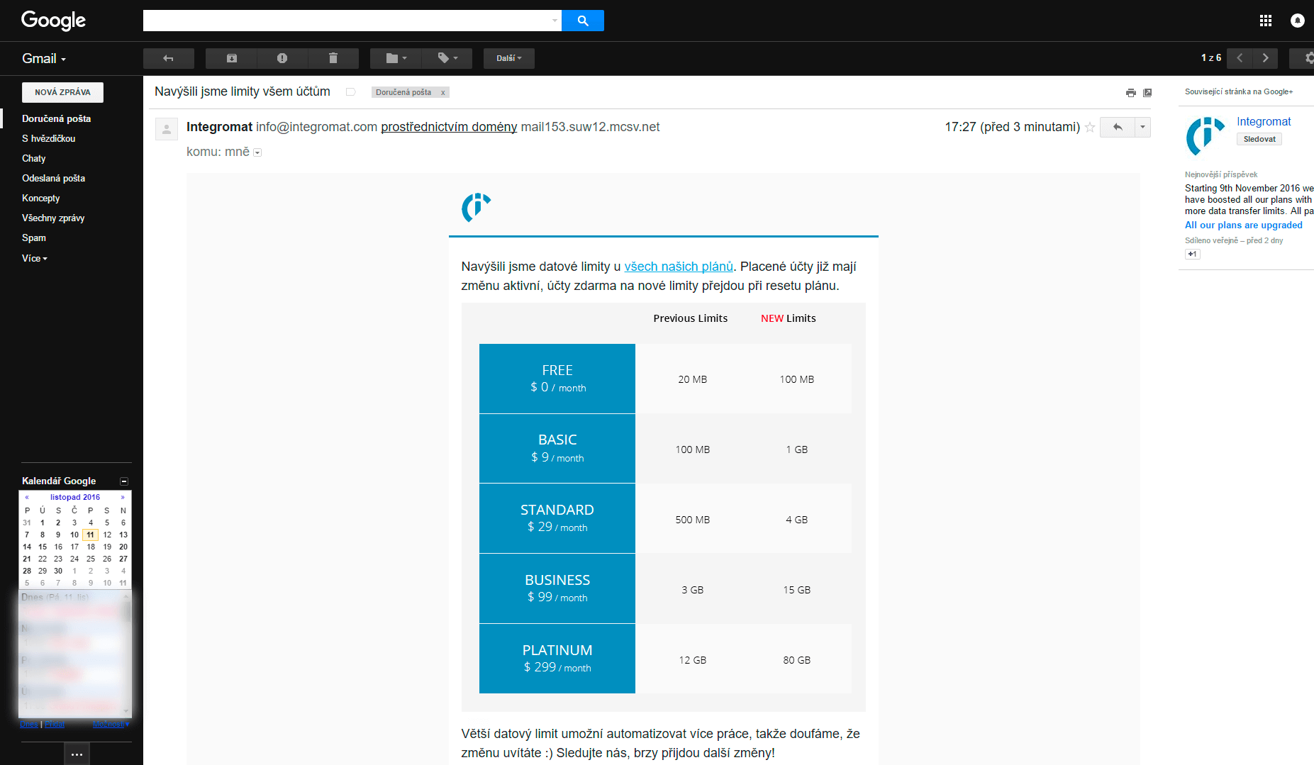Star the Integromat message
Screen dimensions: 1314x765
click(1090, 128)
